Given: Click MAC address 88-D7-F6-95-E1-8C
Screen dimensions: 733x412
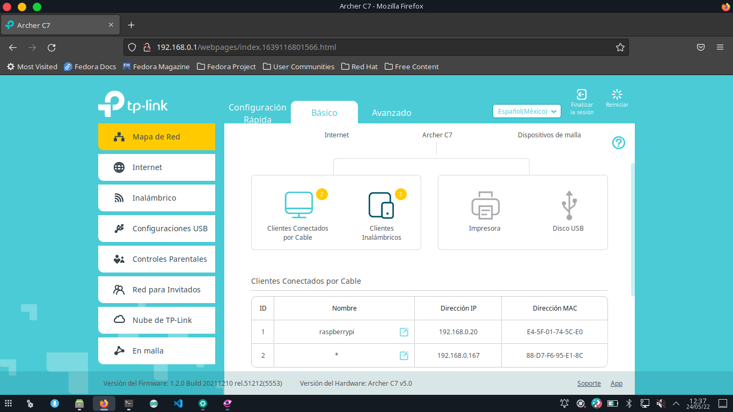Looking at the screenshot, I should click(x=555, y=355).
